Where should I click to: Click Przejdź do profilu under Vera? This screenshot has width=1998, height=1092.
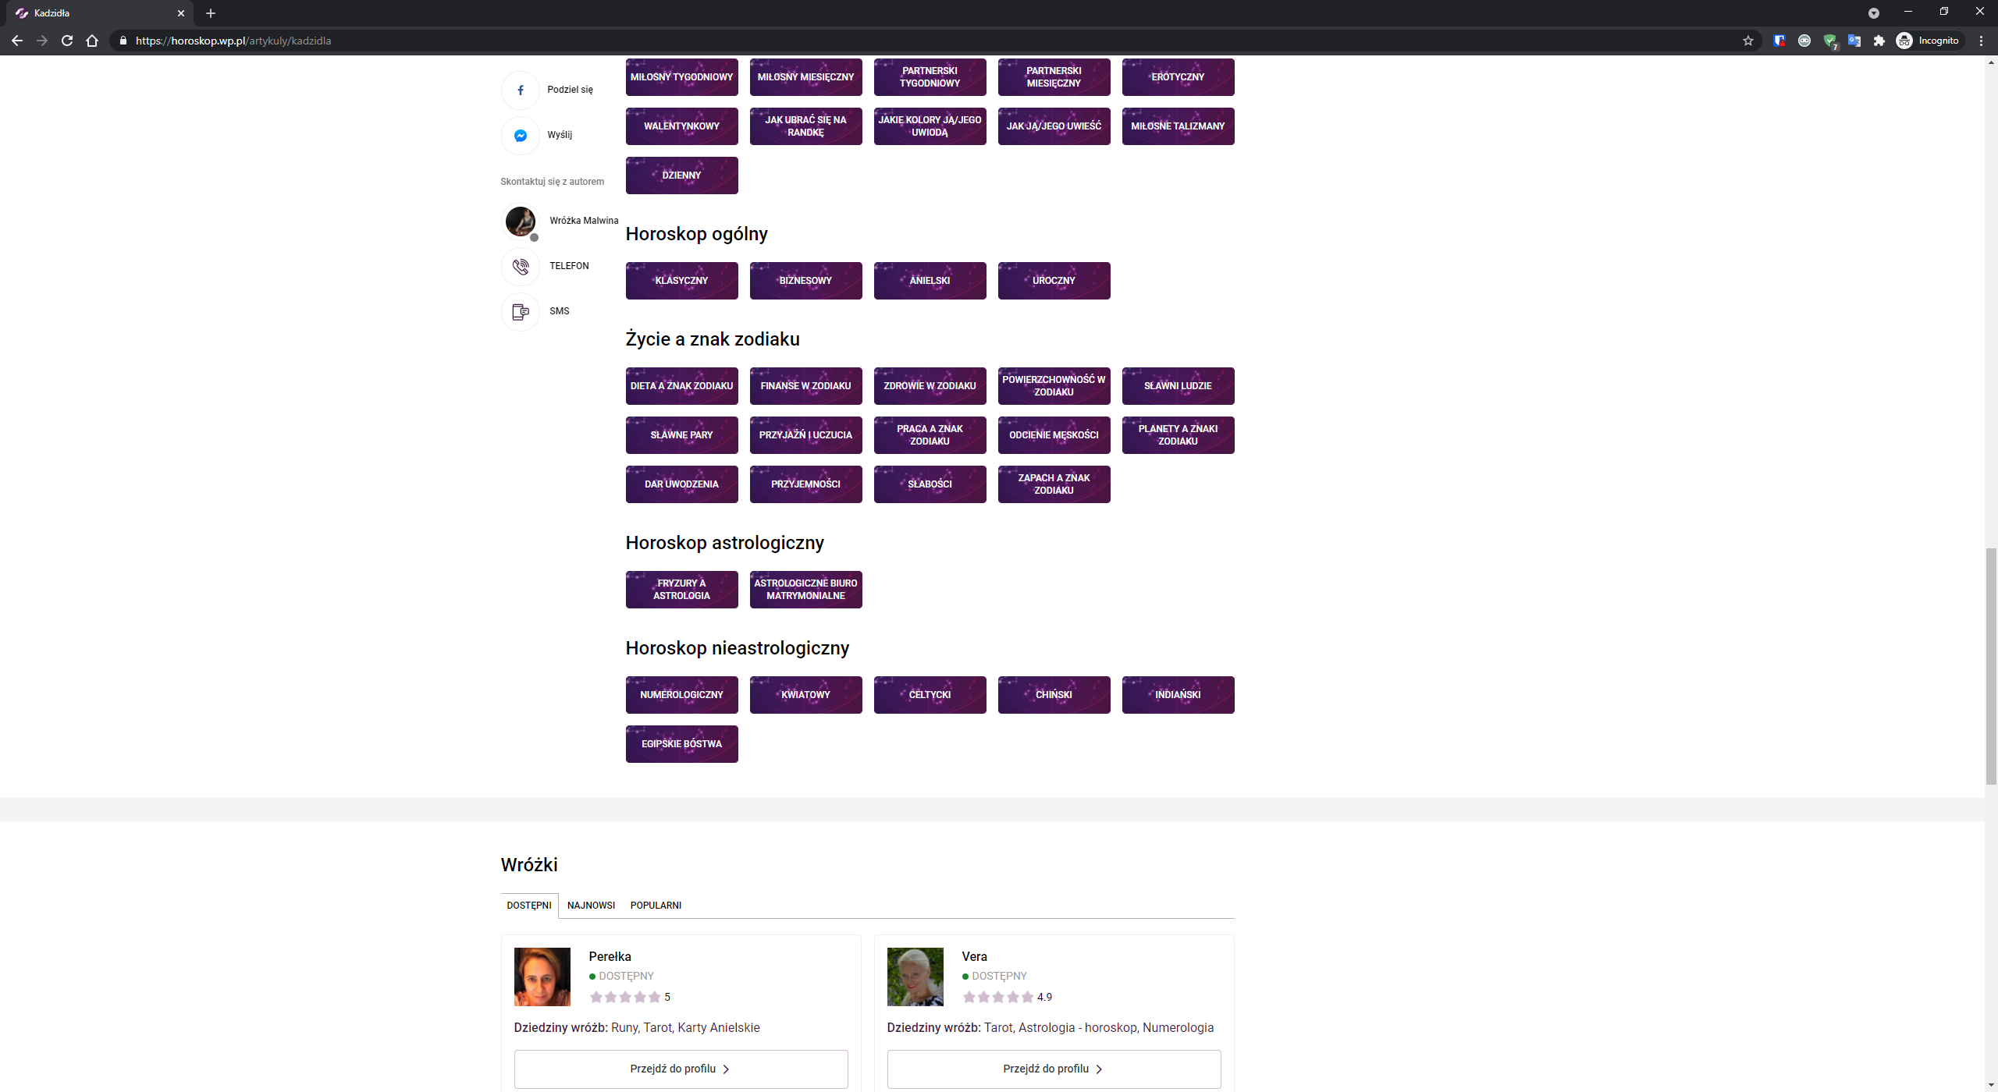point(1054,1069)
